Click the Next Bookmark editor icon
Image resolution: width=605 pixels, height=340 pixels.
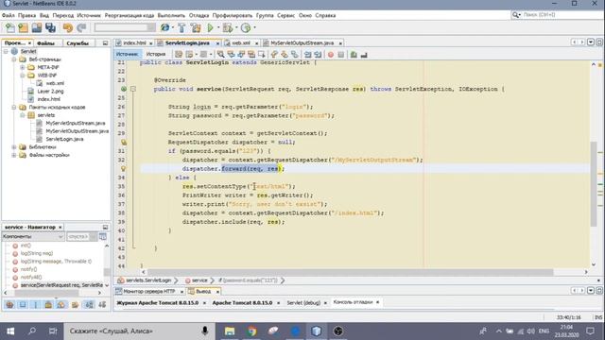tap(285, 55)
